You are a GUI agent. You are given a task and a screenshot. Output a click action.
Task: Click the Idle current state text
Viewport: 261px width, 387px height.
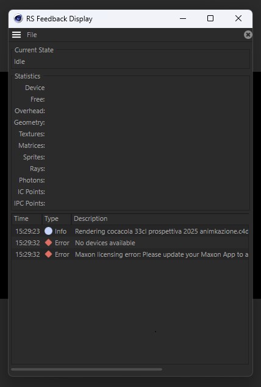[x=20, y=61]
